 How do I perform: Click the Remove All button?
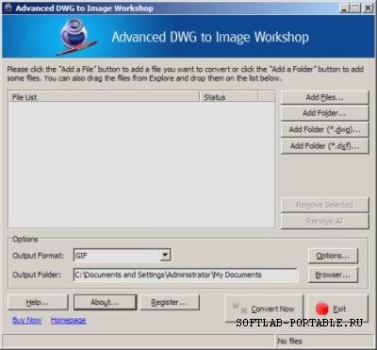(x=324, y=222)
